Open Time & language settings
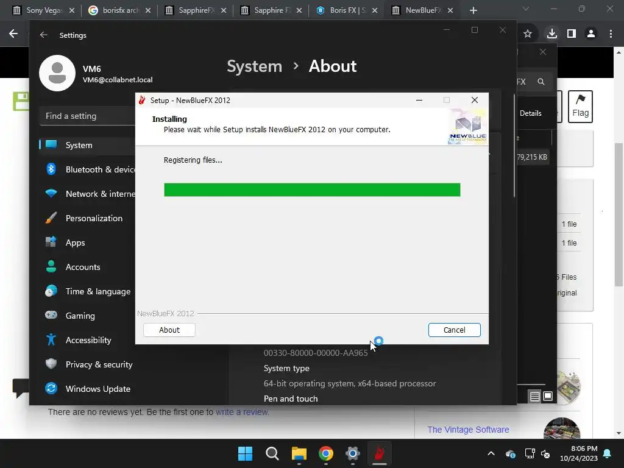The width and height of the screenshot is (624, 468). coord(88,291)
